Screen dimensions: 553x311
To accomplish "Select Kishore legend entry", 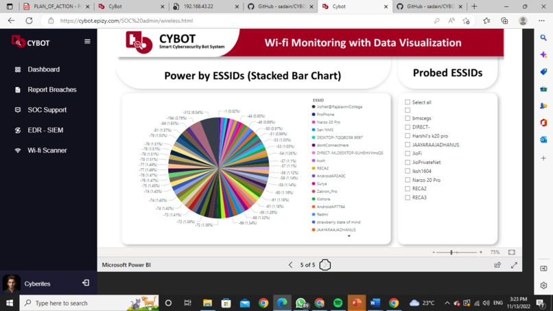I will click(x=321, y=199).
